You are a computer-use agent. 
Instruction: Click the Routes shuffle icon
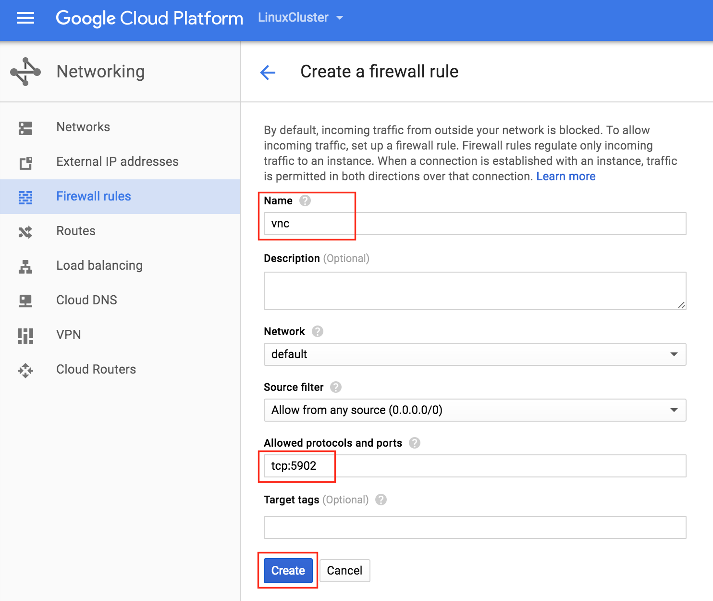tap(25, 232)
